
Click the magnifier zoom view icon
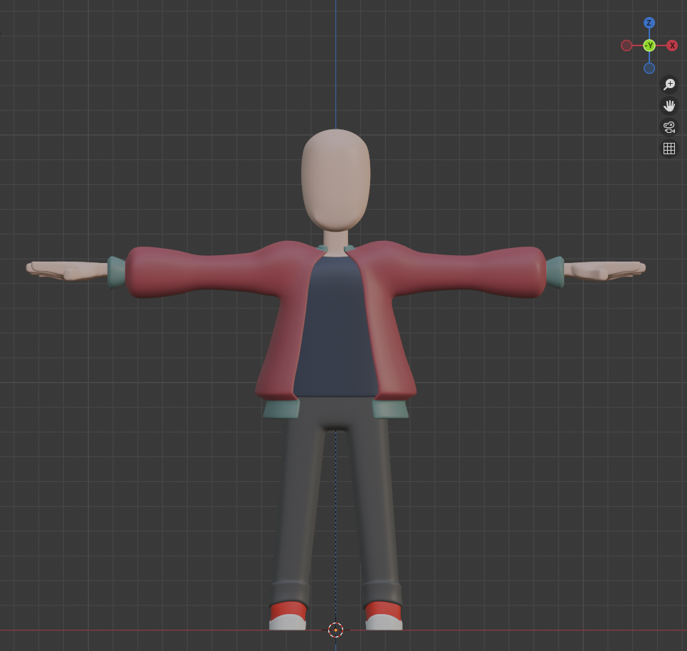pyautogui.click(x=669, y=85)
